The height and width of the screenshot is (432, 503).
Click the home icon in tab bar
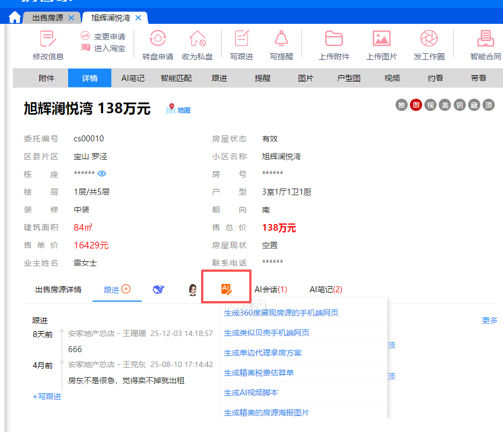click(14, 18)
